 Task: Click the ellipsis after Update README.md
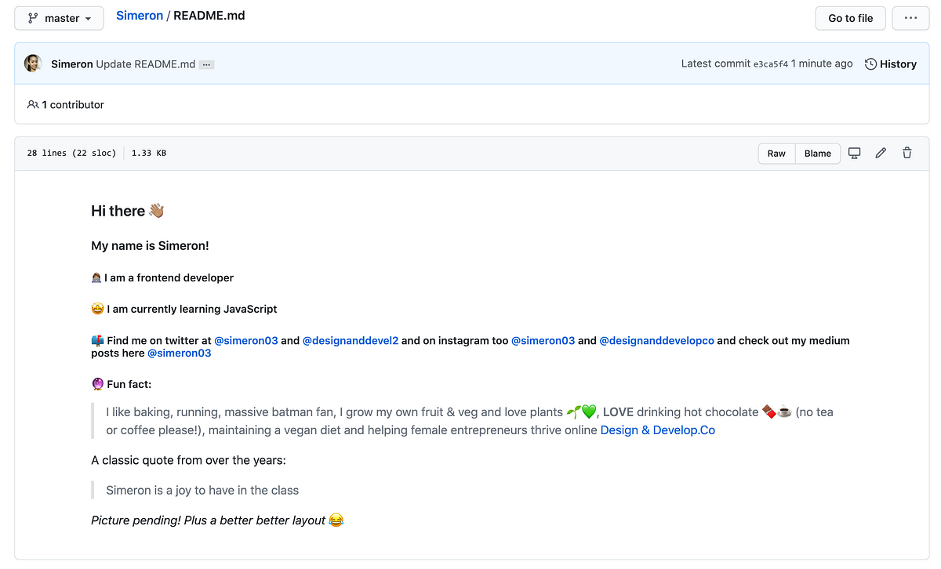pos(205,64)
